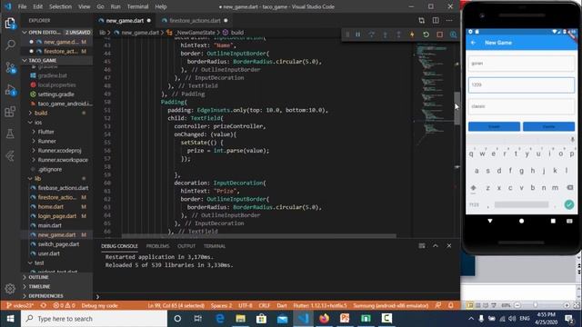
Task: Expand the Dependencies section
Action: (56, 296)
